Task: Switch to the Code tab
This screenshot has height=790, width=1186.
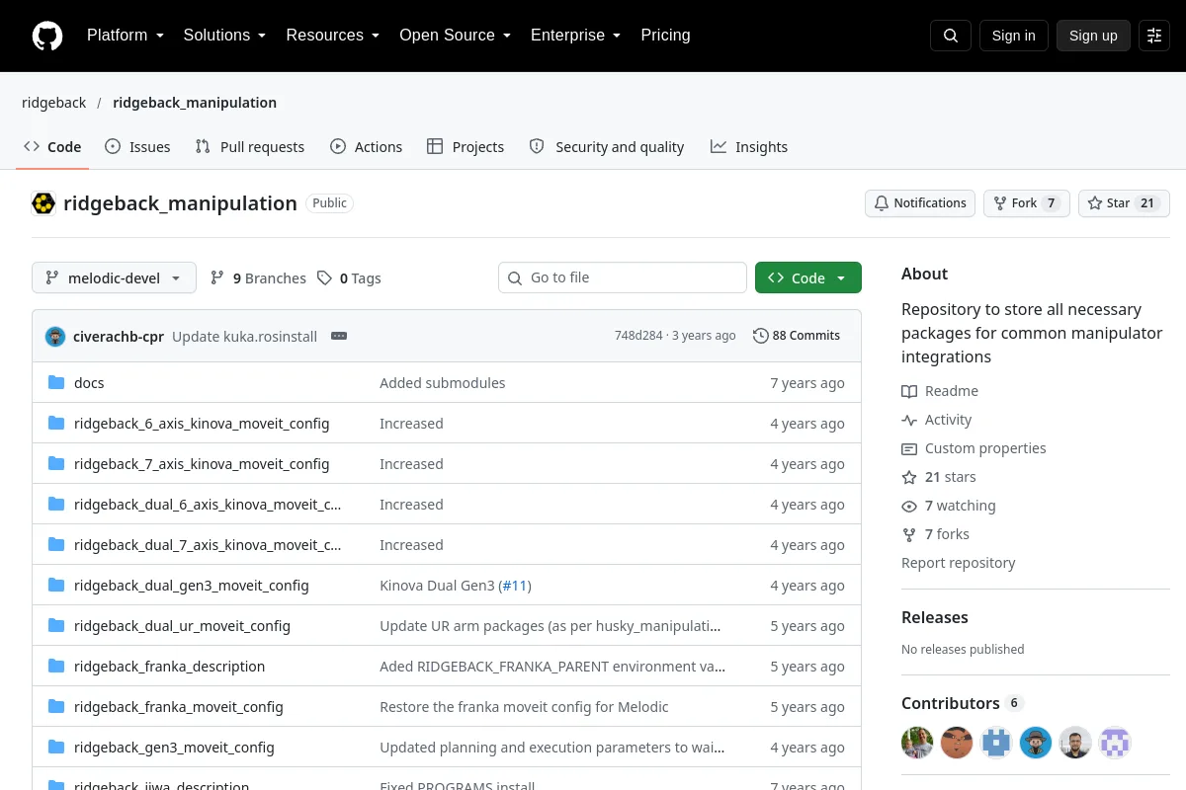Action: [52, 147]
